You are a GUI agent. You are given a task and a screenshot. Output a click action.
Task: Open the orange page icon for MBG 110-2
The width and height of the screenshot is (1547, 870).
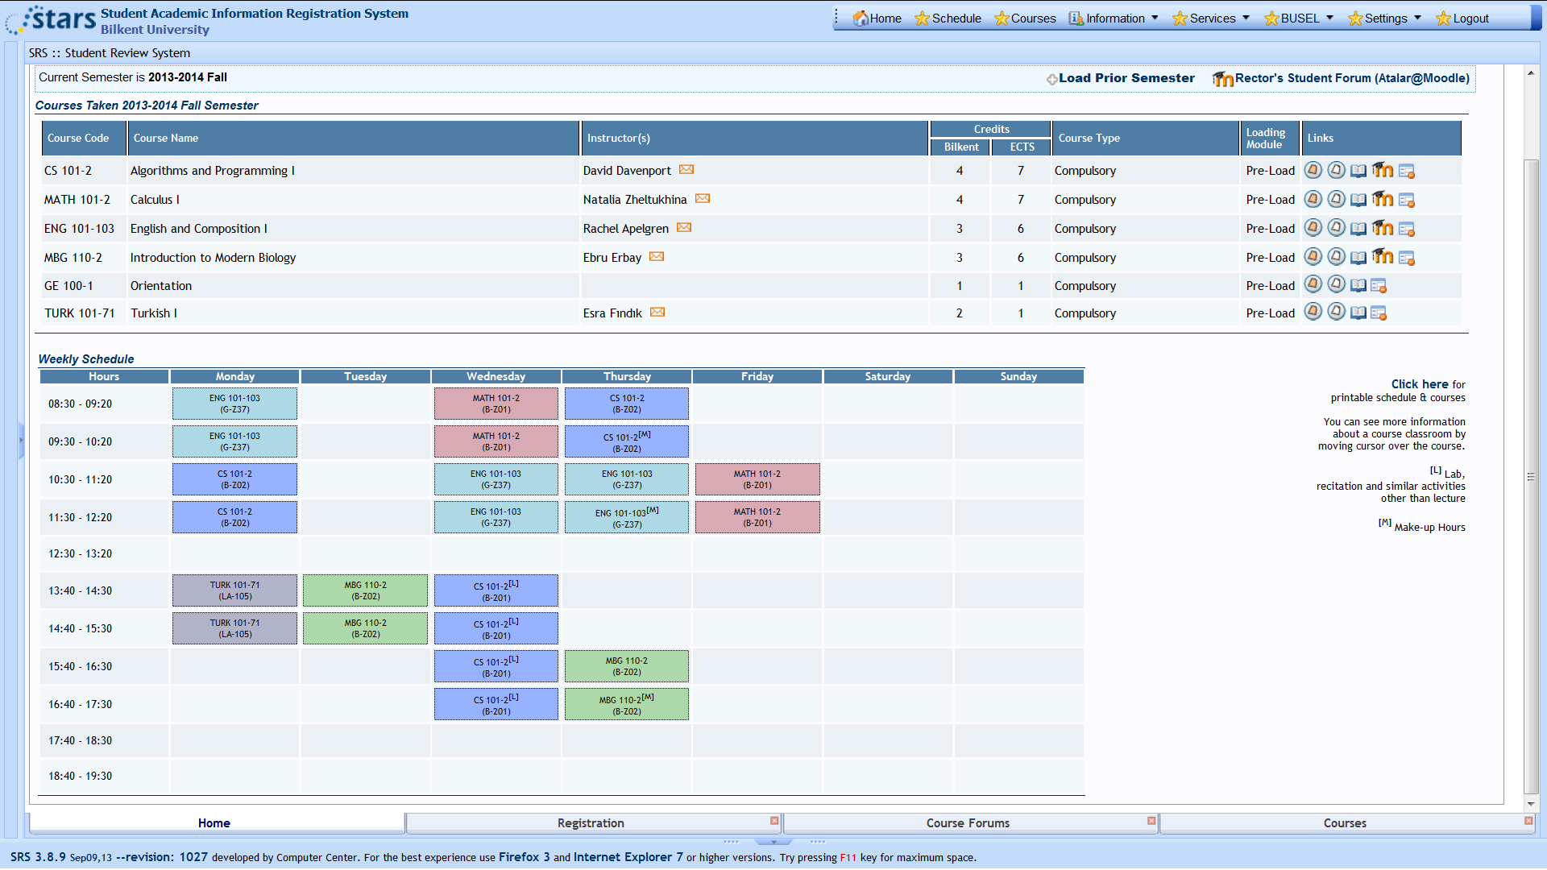pos(1313,257)
